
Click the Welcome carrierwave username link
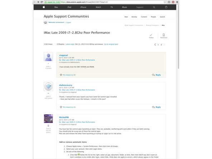(56, 22)
